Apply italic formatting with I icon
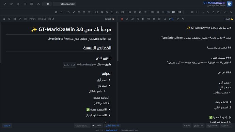 (x=213, y=12)
